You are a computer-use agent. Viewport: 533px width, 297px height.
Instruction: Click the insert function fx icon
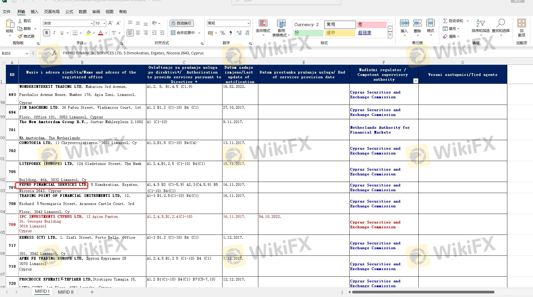point(54,53)
